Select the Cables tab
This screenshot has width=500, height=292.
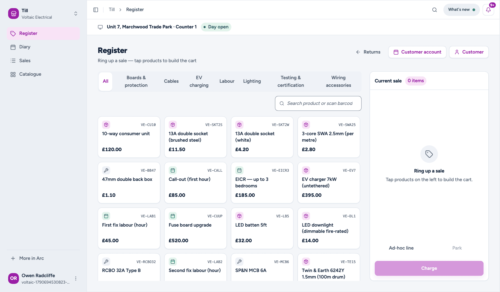(171, 81)
